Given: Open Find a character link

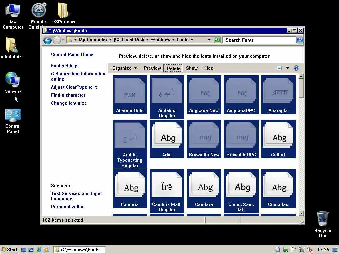Looking at the screenshot, I should [x=68, y=95].
